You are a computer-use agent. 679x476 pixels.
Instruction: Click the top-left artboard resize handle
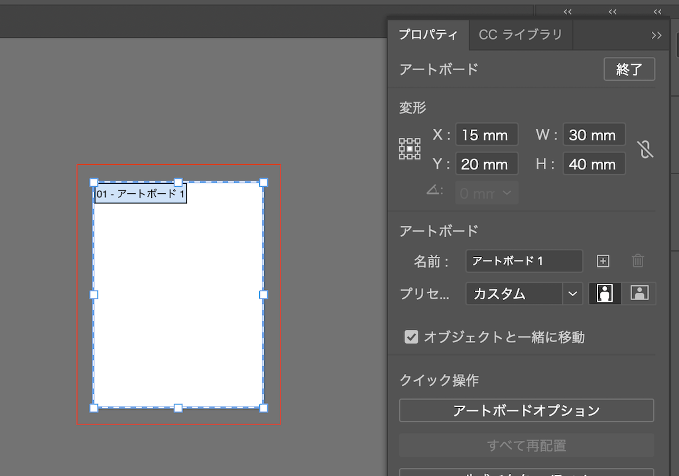(x=93, y=183)
